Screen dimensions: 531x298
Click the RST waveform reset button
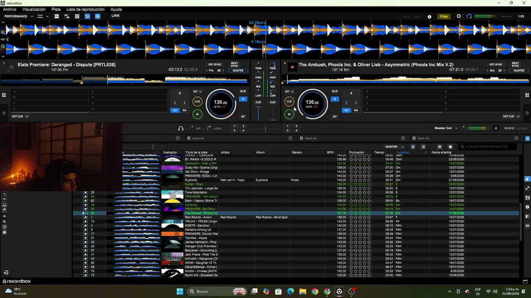[x=3, y=39]
